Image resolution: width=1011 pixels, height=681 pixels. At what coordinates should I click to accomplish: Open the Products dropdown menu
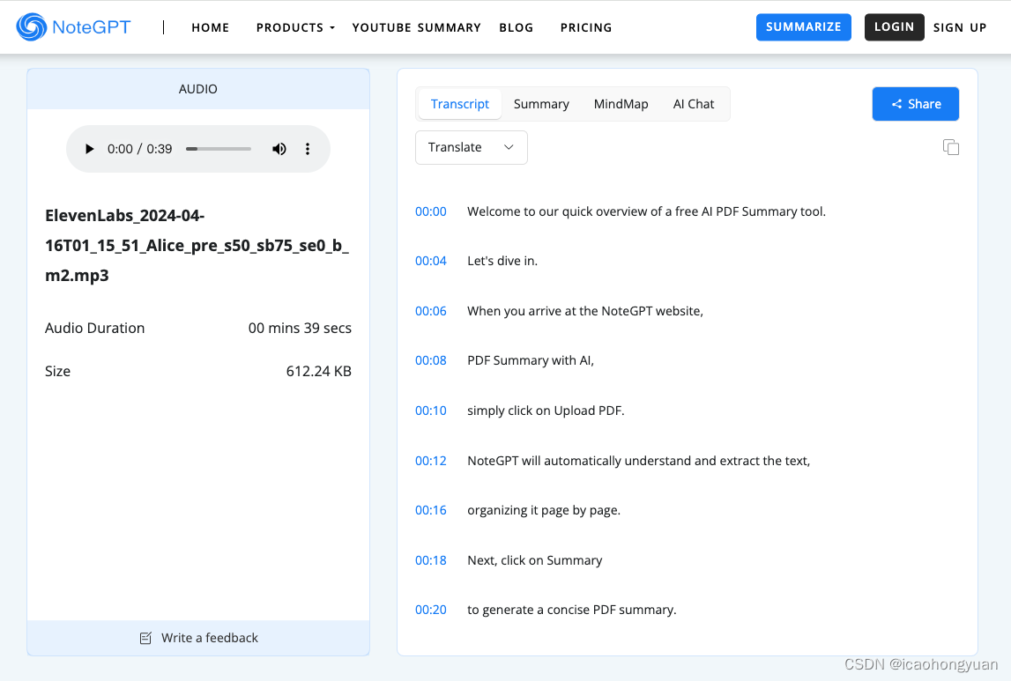click(x=295, y=27)
